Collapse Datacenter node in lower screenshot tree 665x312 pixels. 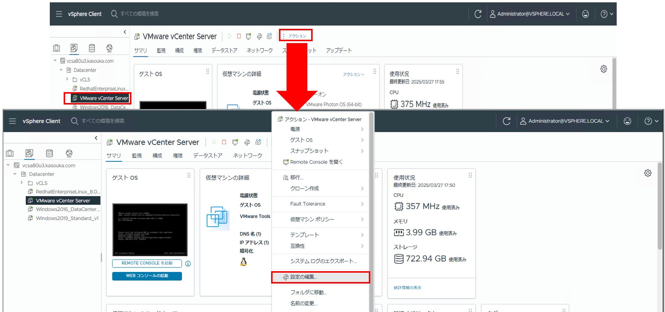point(15,174)
